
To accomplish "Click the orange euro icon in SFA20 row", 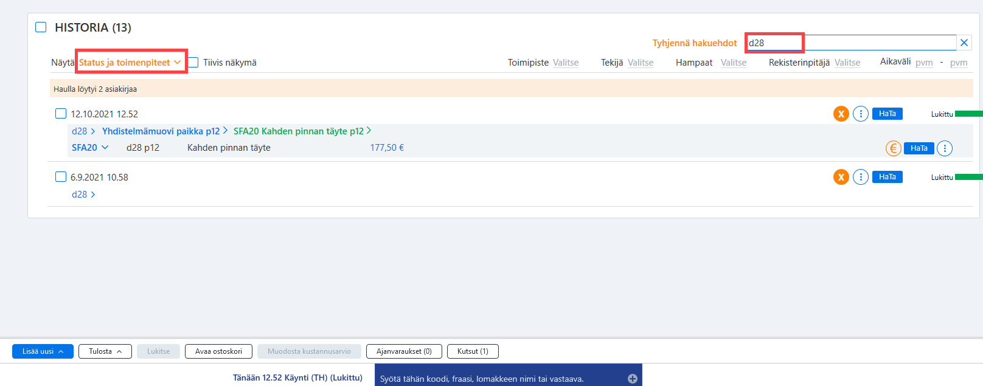I will [x=894, y=148].
